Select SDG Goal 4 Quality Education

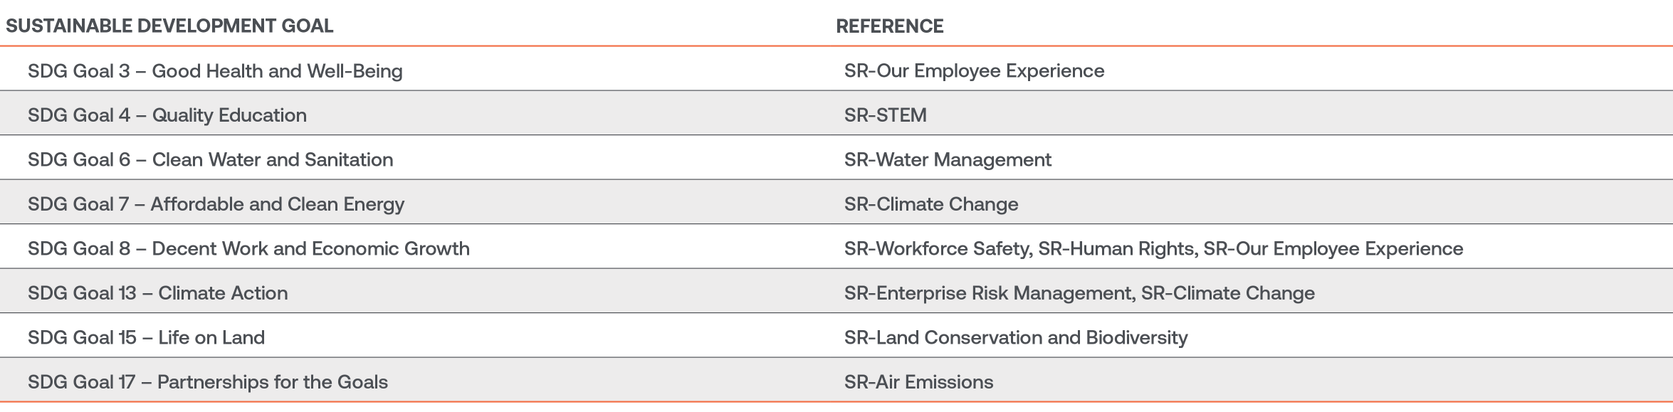pos(167,115)
